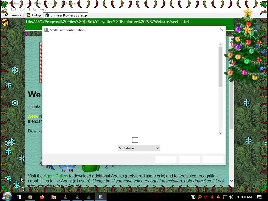268x201 pixels.
Task: Open Task View from the taskbar
Action: coord(19,197)
